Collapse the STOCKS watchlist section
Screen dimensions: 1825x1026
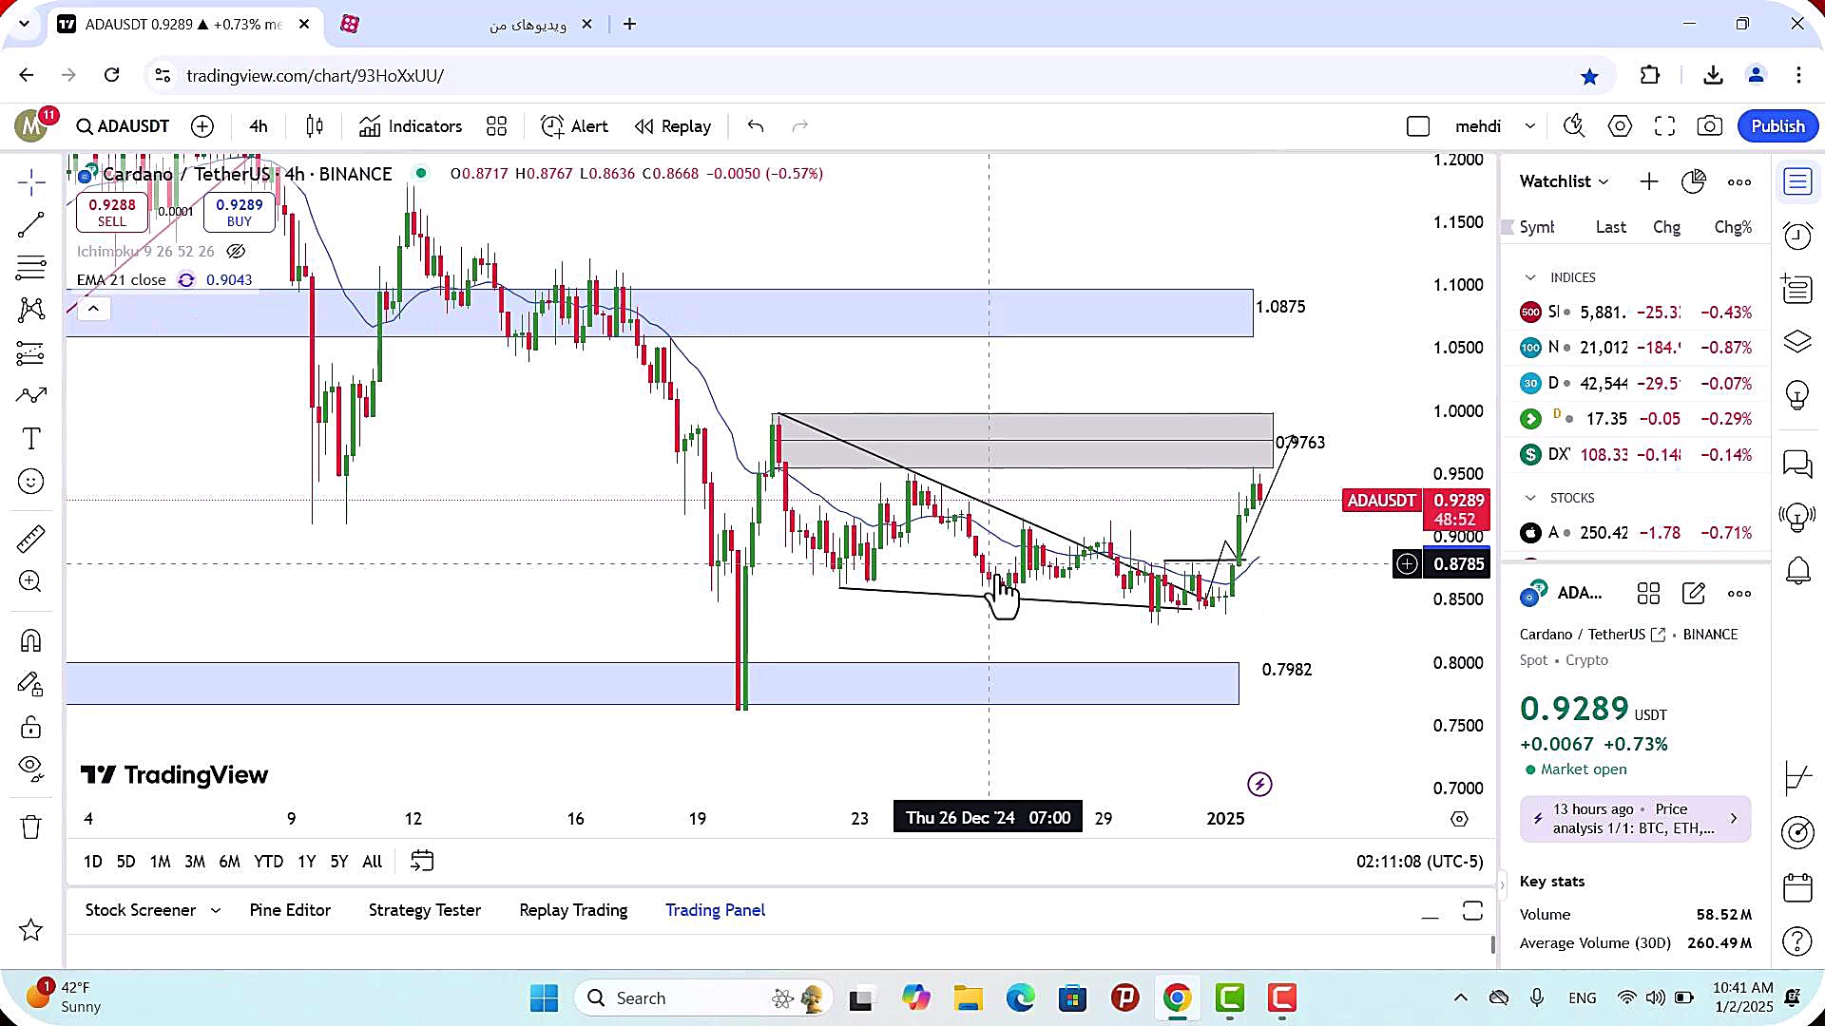[x=1530, y=498]
